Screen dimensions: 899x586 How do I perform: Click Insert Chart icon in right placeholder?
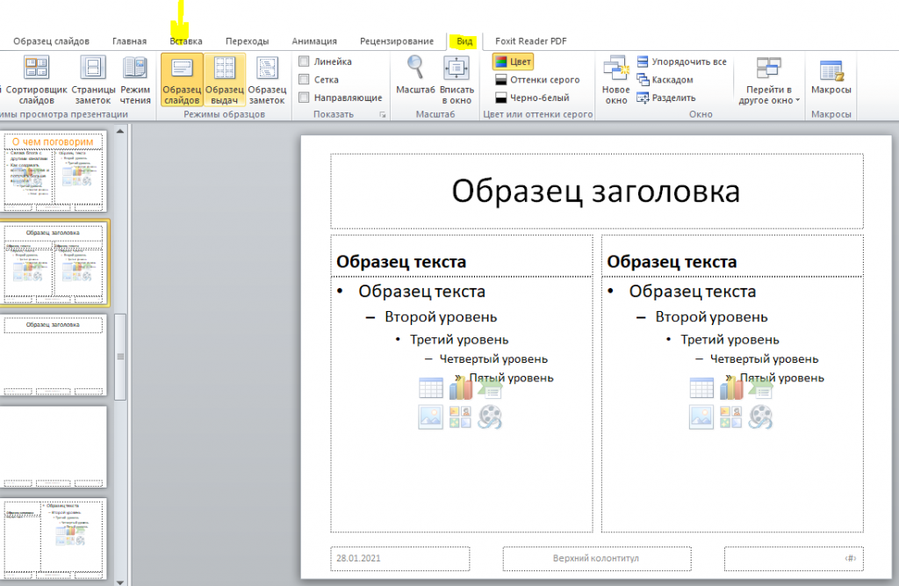(731, 388)
